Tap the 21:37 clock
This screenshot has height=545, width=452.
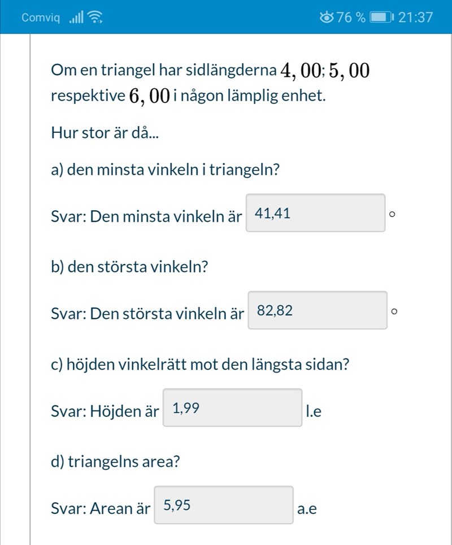(415, 18)
